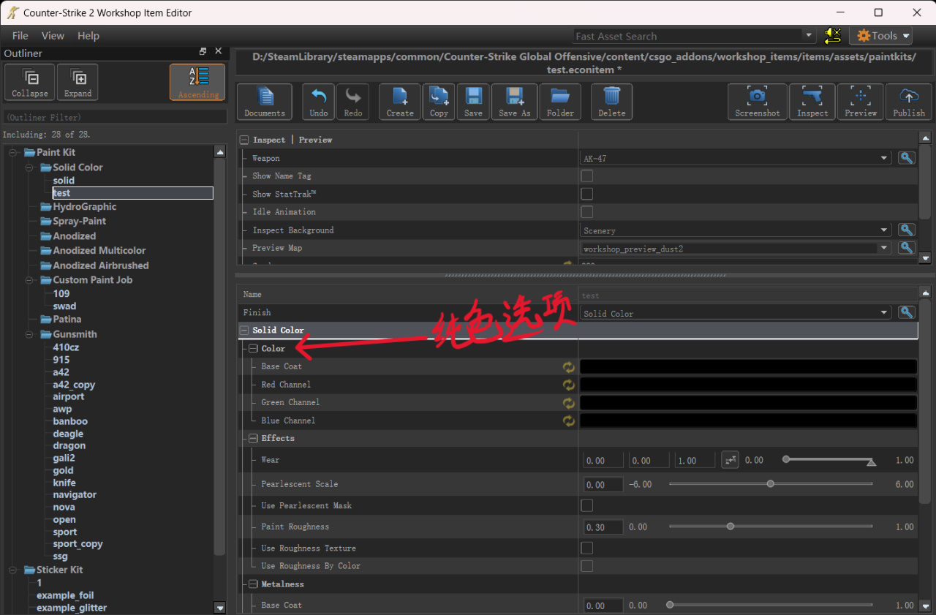Screen dimensions: 936x615
Task: Click the Metalness Base Coat slider
Action: 771,605
